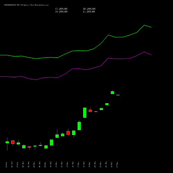Click the green candle above 25 Feb

click(x=7, y=142)
